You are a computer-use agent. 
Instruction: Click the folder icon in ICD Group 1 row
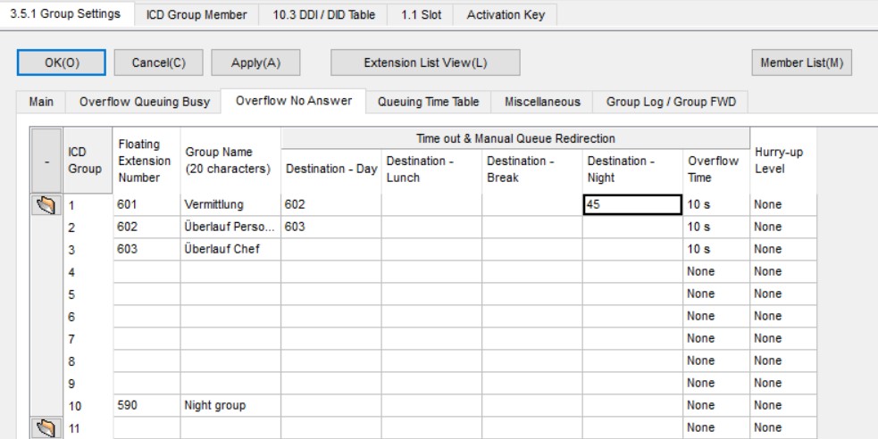pyautogui.click(x=46, y=205)
